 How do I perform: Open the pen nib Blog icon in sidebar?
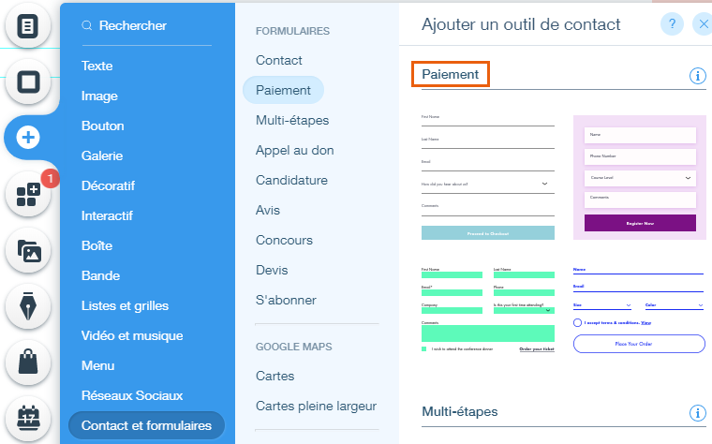[x=28, y=306]
